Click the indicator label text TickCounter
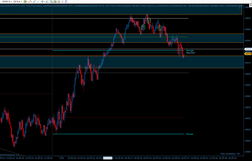Screen dimensions: 252x161 point(5,6)
